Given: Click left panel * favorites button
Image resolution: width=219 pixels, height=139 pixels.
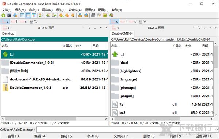Looking at the screenshot, I should point(84,28).
